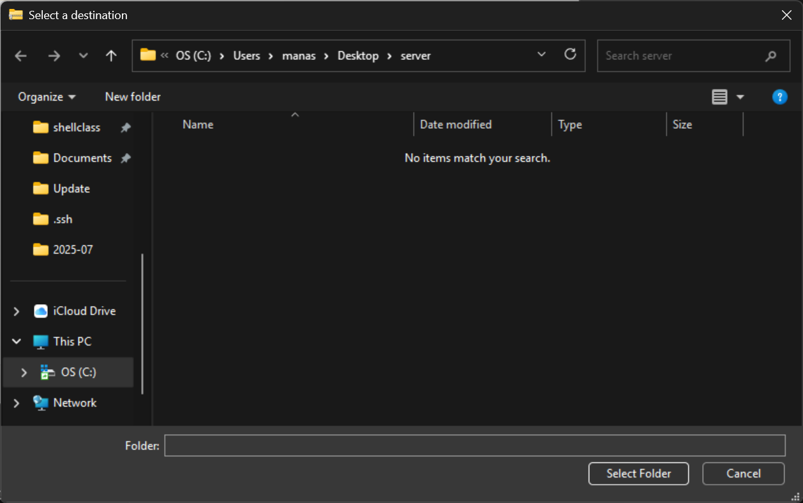Click the Folder name input field

pyautogui.click(x=475, y=446)
